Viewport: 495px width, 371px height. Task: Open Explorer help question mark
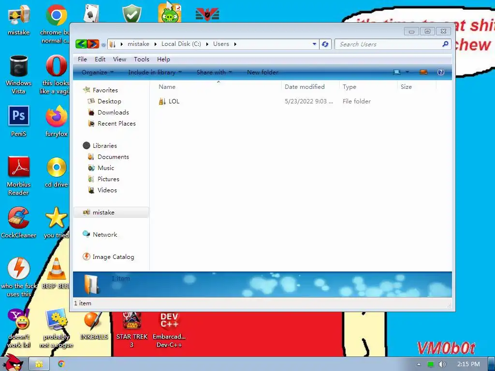[441, 72]
